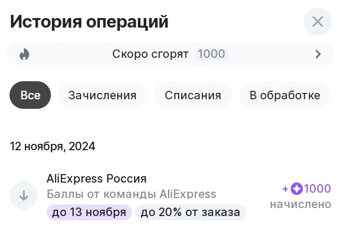This screenshot has height=241, width=345.
Task: Click the purple star points icon
Action: click(297, 189)
